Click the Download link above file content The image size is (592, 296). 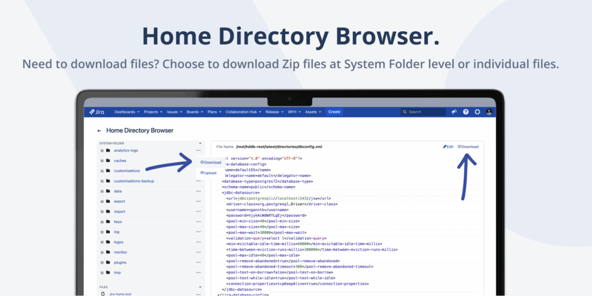468,147
